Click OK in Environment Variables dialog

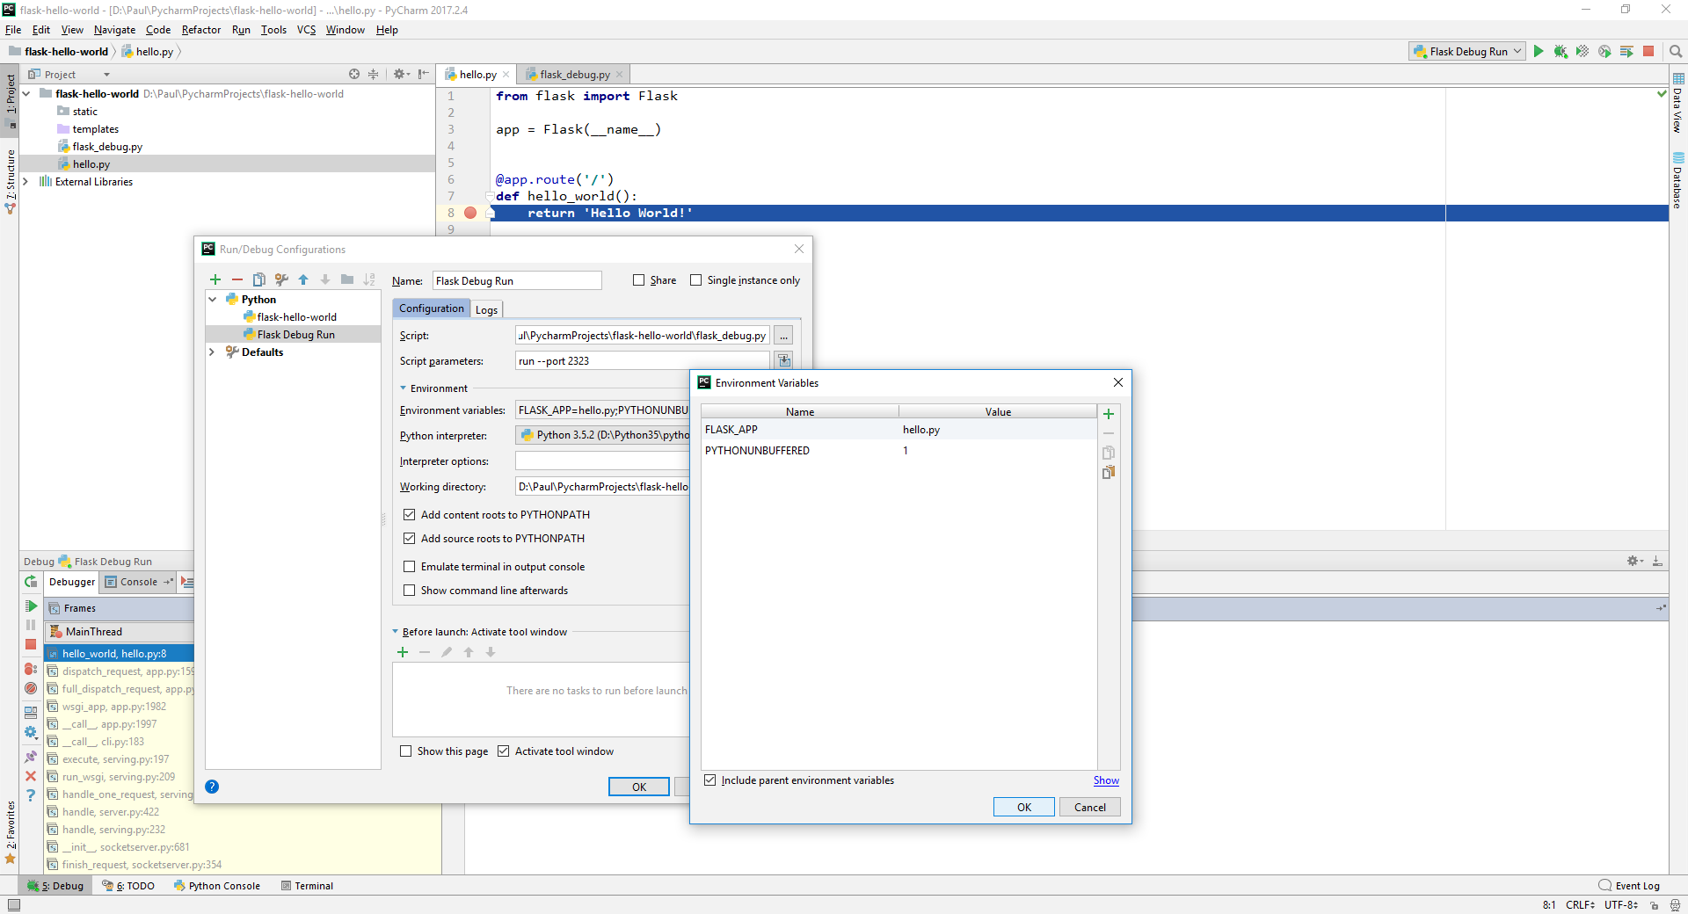1024,808
